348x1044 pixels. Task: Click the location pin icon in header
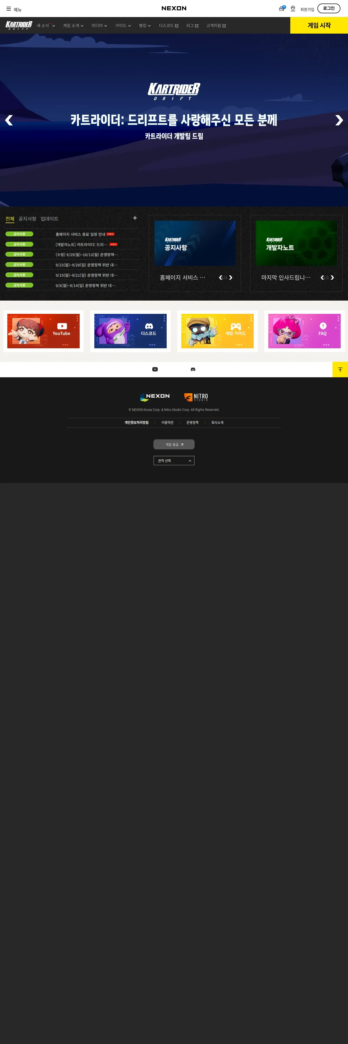click(293, 8)
